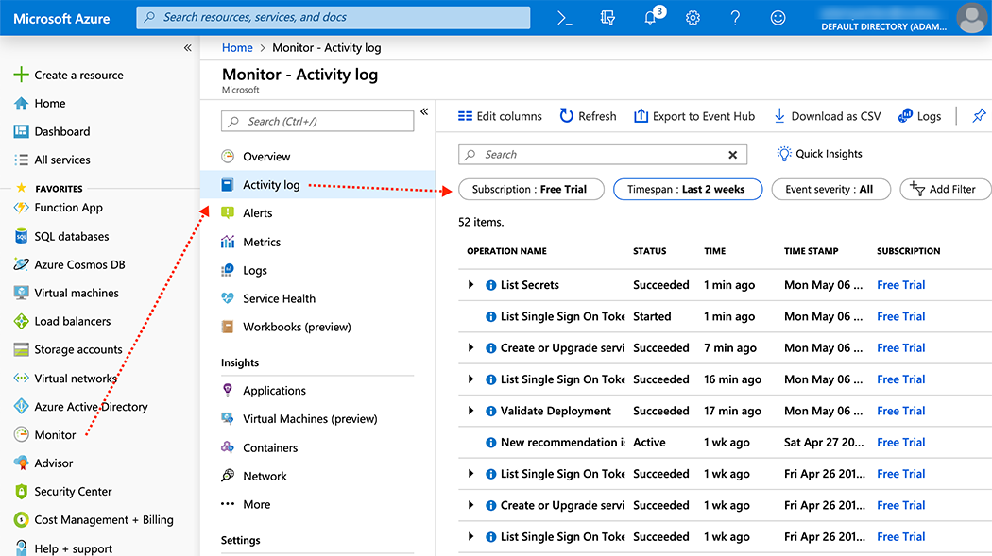Send feedback via smiley icon
The width and height of the screenshot is (992, 556).
778,18
